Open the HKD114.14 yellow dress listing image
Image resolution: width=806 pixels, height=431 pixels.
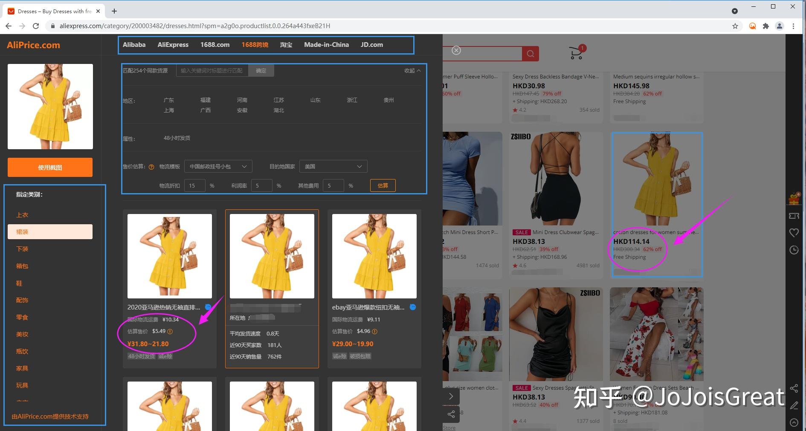click(657, 179)
